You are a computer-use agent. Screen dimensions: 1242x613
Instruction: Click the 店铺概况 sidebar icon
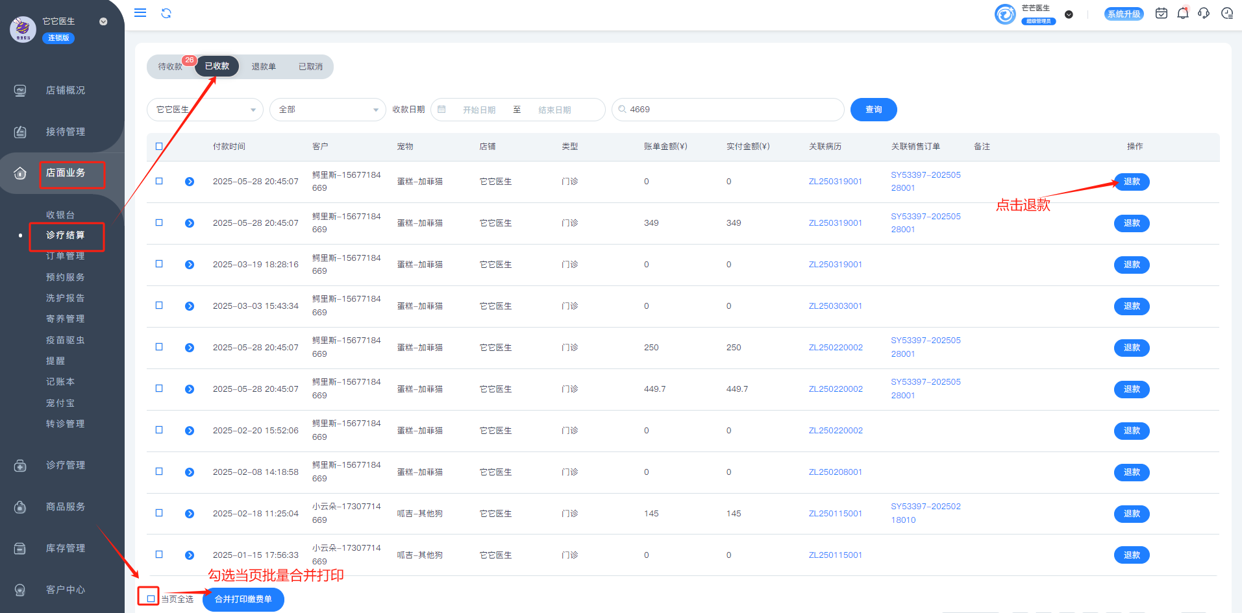(20, 91)
